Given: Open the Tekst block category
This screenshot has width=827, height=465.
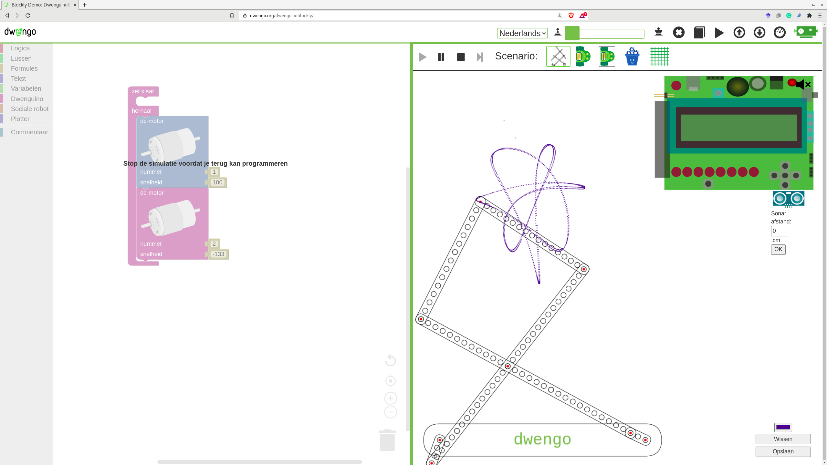Looking at the screenshot, I should [18, 78].
